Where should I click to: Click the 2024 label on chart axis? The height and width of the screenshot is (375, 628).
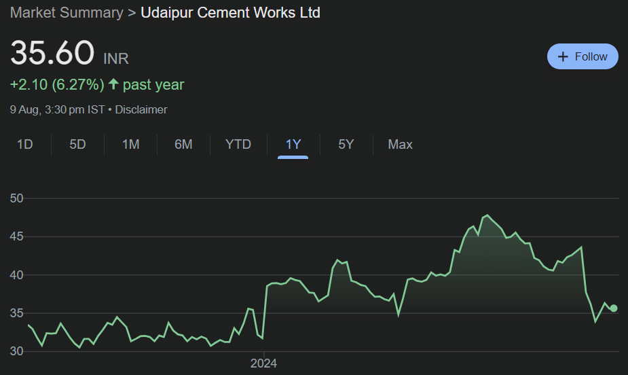click(263, 363)
